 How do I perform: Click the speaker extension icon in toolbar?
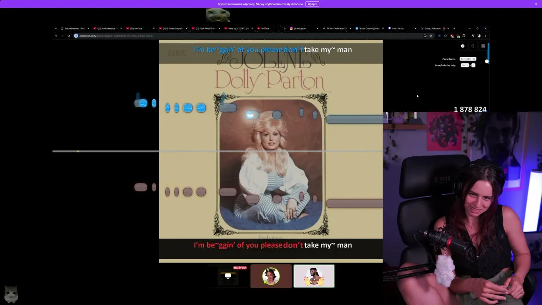[439, 36]
